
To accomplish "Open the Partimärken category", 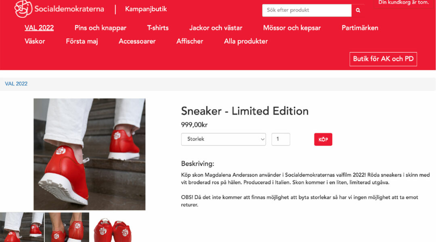I will 360,28.
